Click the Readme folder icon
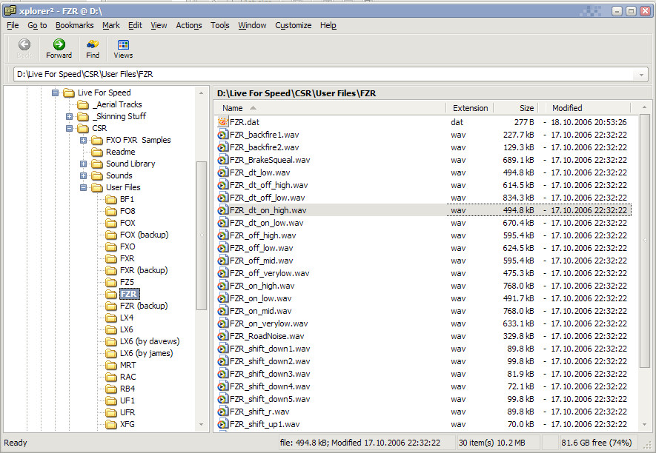Viewport: 656px width, 453px height. tap(97, 152)
